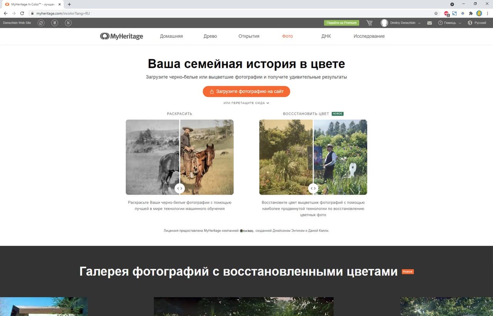Click the browser forward arrow
The width and height of the screenshot is (493, 316).
14,13
